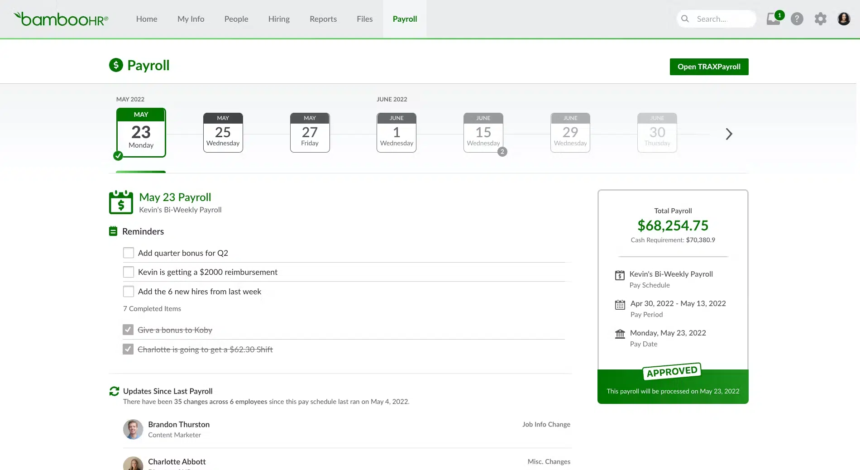Image resolution: width=860 pixels, height=470 pixels.
Task: Click the BambooHR logo
Action: (61, 19)
